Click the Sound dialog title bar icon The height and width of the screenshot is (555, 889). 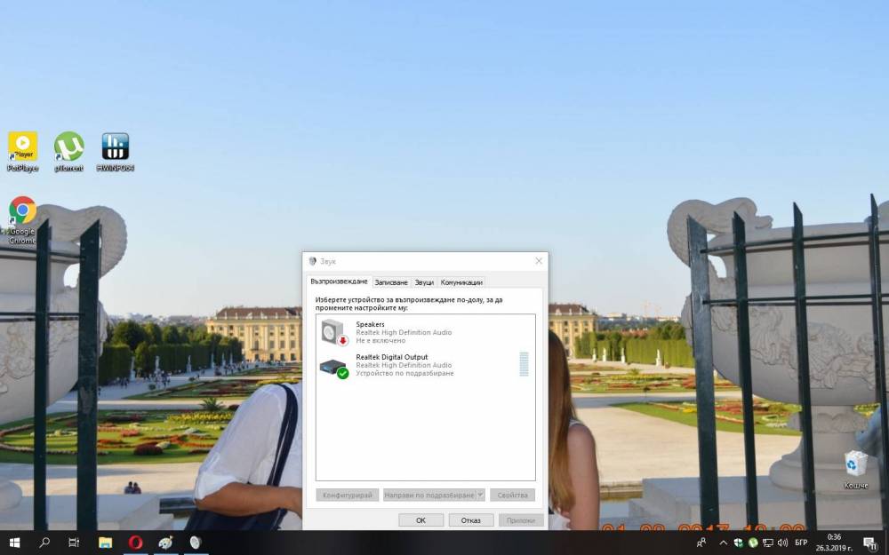coord(312,261)
